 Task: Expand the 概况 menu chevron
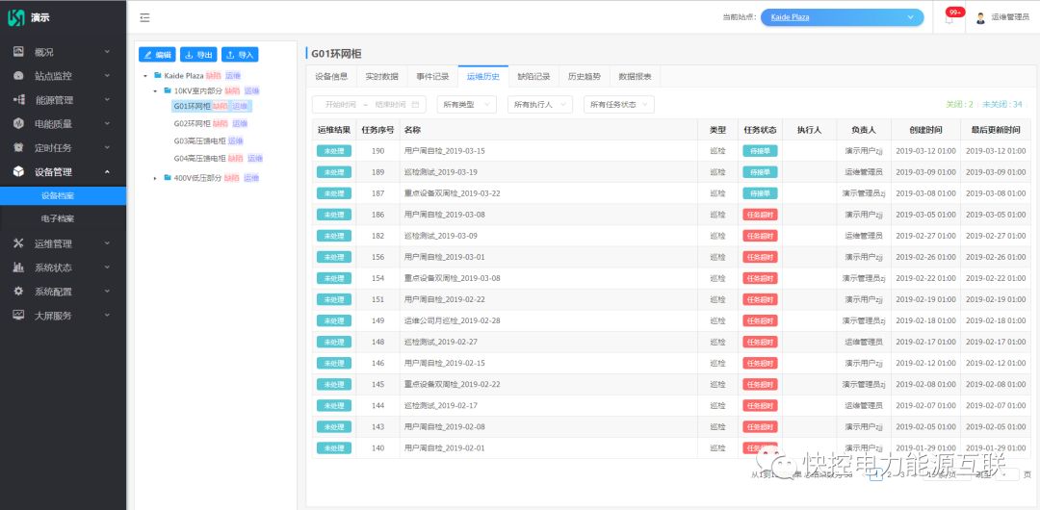pos(107,52)
